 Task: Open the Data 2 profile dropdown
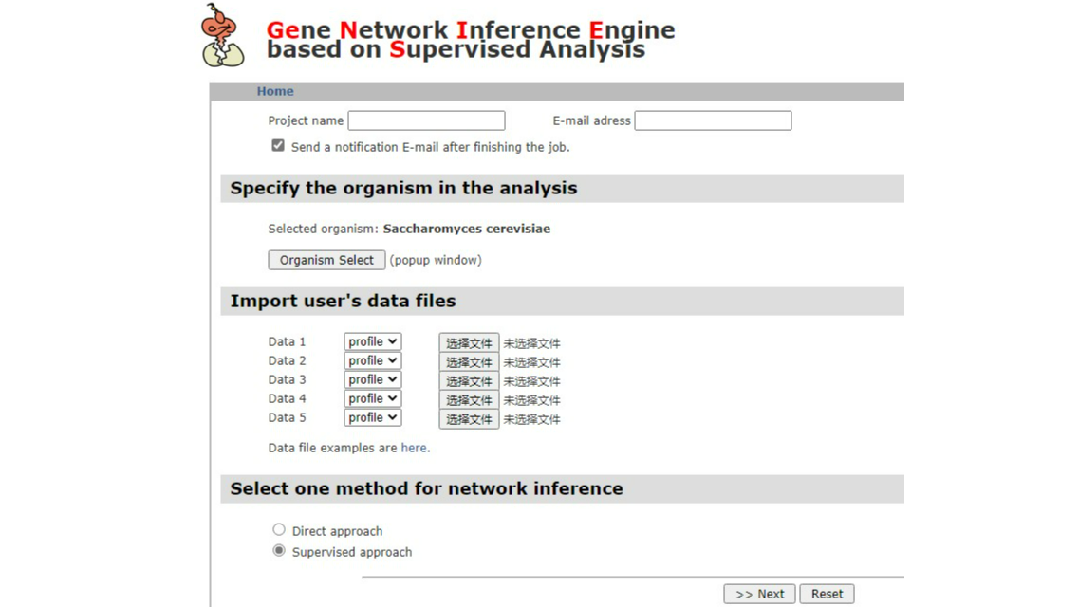click(373, 361)
